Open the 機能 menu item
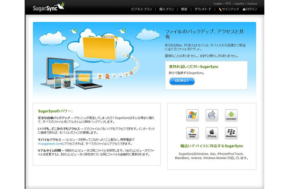This screenshot has width=289, height=189. coord(184,9)
